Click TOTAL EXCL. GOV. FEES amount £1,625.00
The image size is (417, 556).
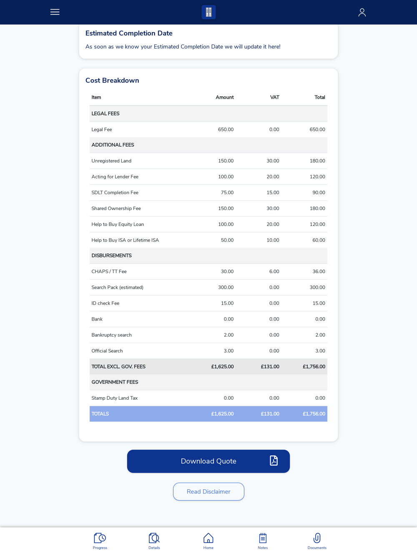[222, 367]
